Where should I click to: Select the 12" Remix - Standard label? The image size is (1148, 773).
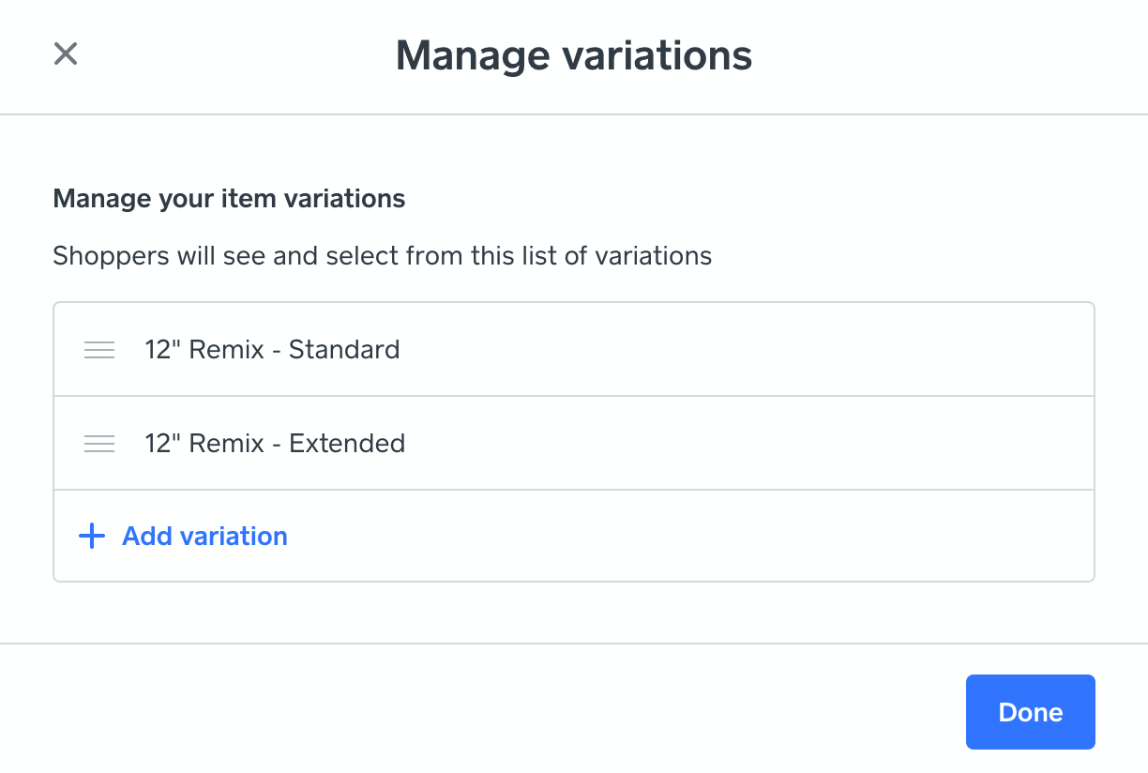(x=272, y=350)
